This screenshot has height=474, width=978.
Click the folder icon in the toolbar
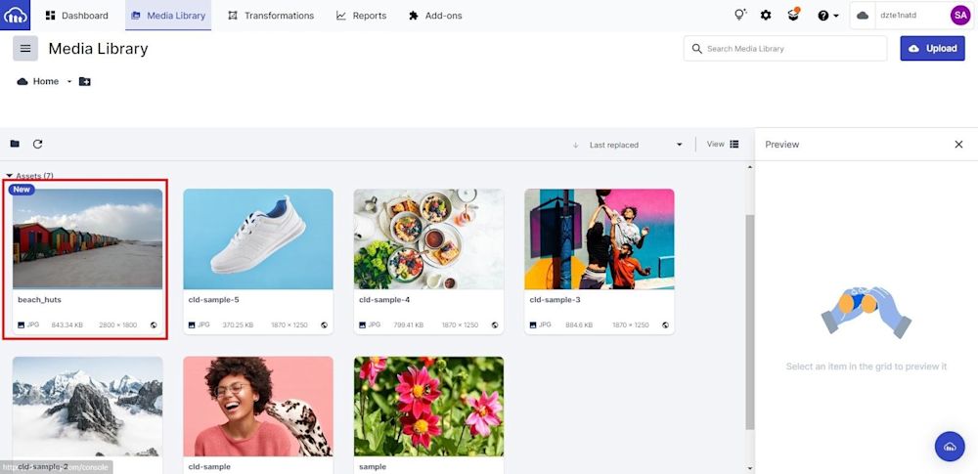[15, 144]
